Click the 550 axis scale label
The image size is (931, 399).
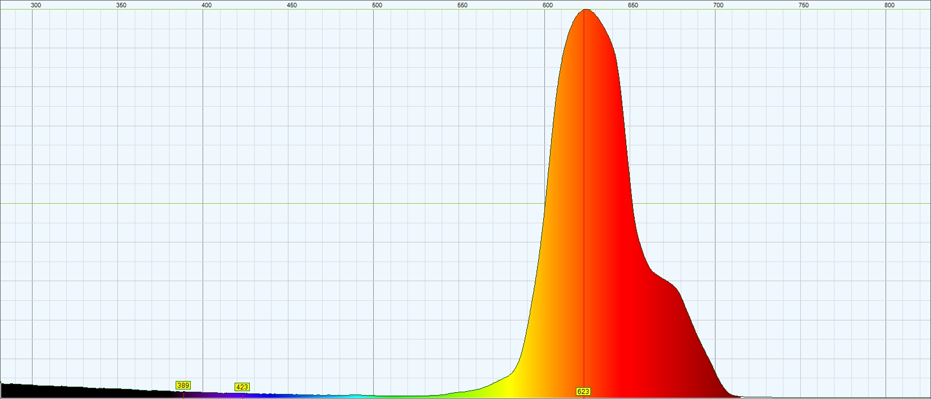click(x=462, y=5)
